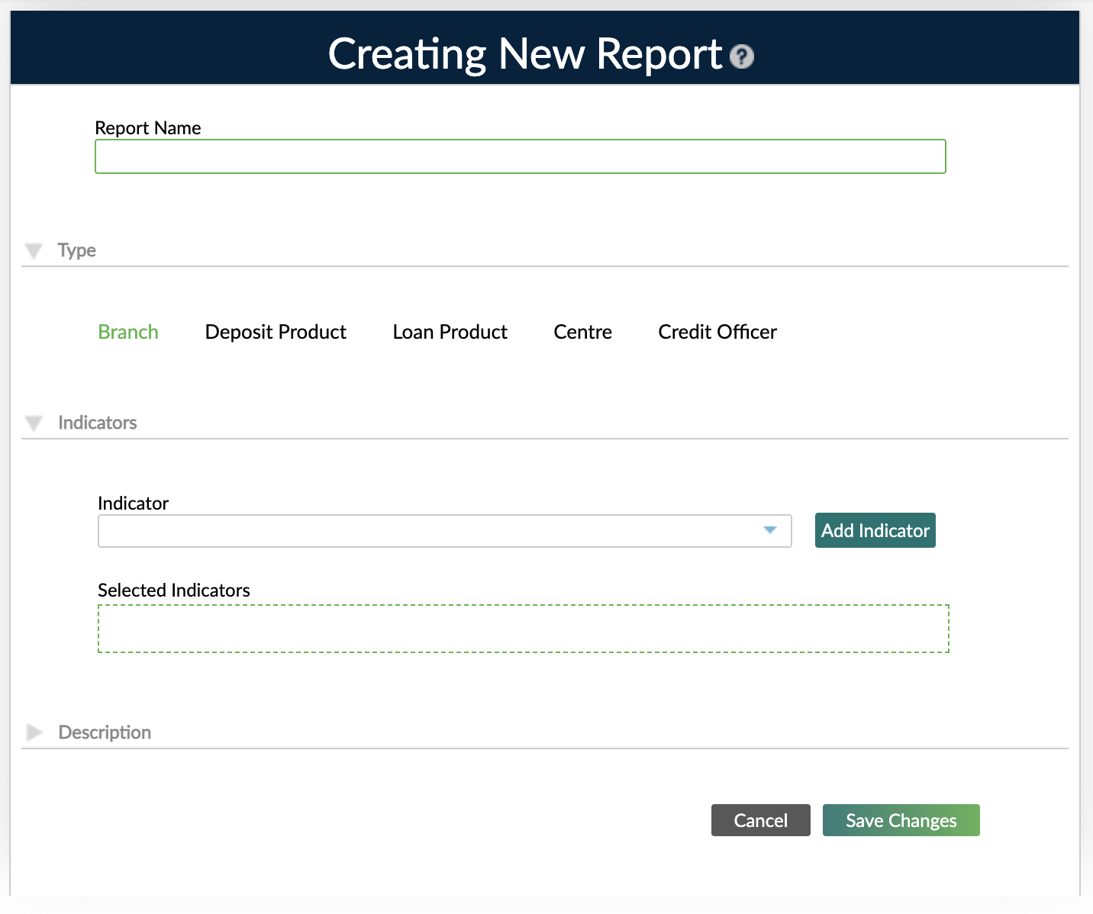This screenshot has width=1093, height=914.
Task: Click the Selected Indicators dashed box
Action: coord(523,628)
